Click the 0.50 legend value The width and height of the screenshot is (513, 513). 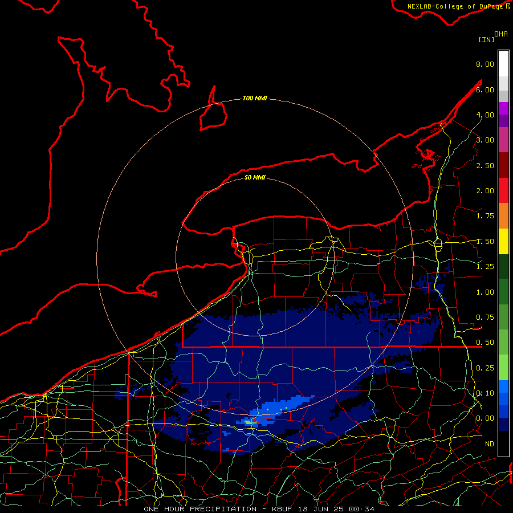485,343
